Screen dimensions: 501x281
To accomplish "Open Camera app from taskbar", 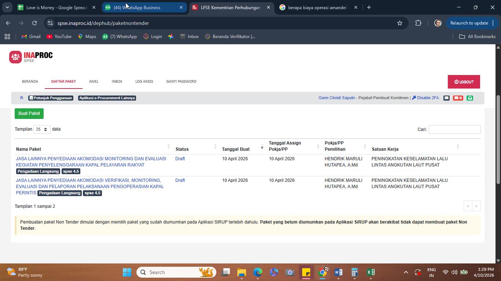I will coord(290,272).
